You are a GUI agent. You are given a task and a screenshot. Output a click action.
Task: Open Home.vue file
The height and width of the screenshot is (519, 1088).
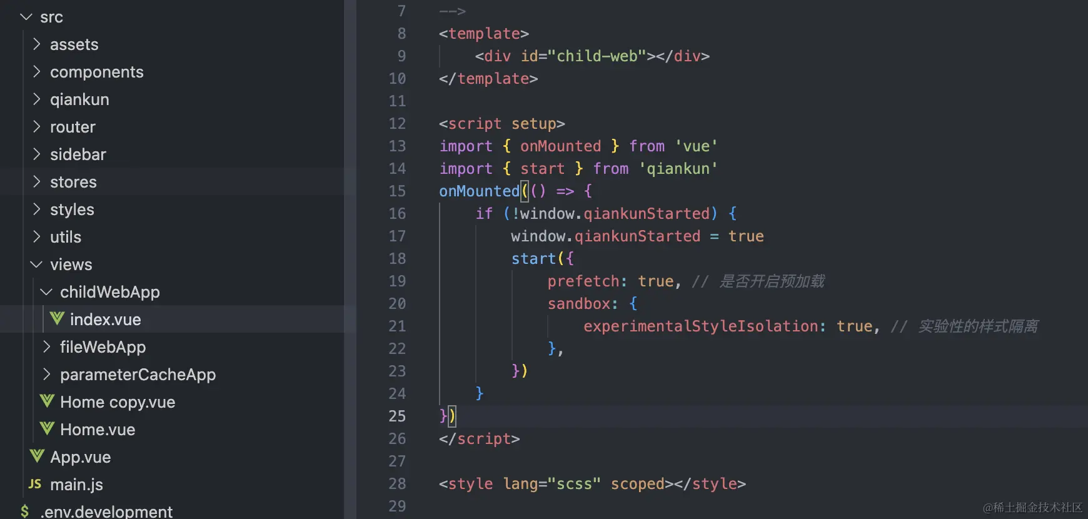[x=98, y=430]
